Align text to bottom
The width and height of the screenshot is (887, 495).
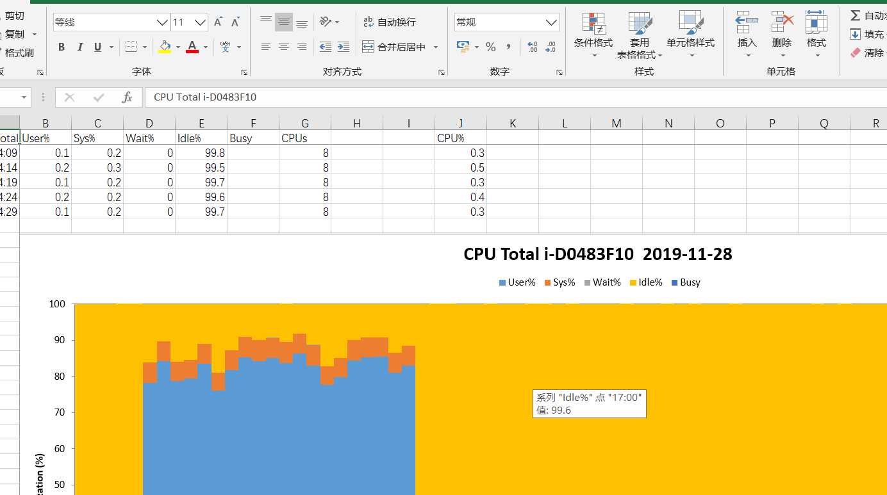(302, 22)
